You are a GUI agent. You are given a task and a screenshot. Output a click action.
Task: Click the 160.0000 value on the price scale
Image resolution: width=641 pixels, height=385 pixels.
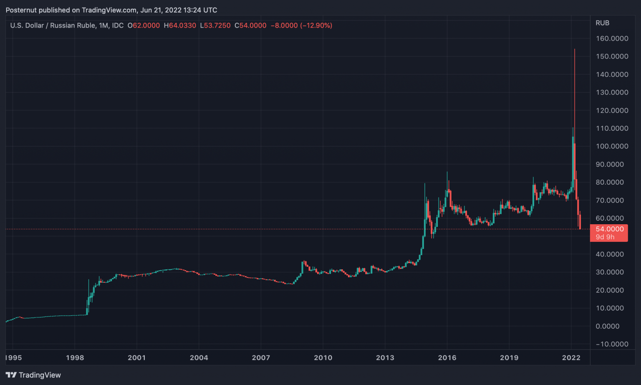pyautogui.click(x=612, y=38)
